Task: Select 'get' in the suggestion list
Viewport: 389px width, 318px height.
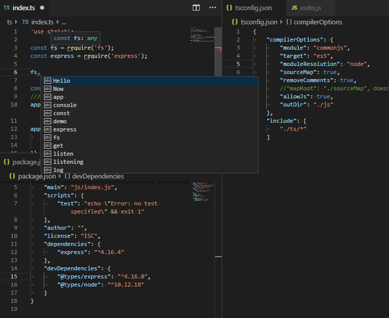Action: click(x=150, y=146)
